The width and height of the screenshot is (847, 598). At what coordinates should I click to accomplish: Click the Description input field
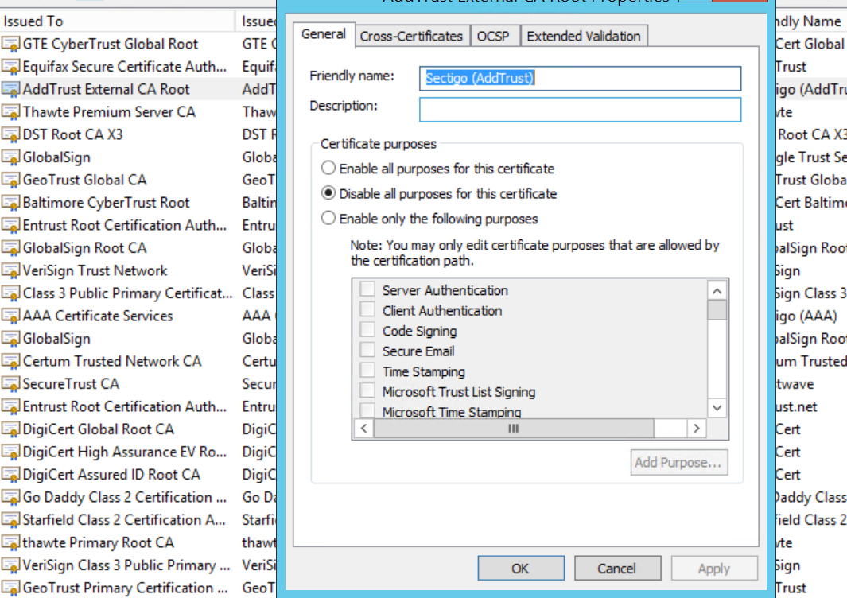pyautogui.click(x=580, y=110)
